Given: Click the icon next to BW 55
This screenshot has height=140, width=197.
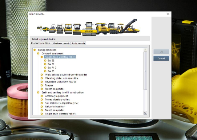Looking at the screenshot, I should [x=45, y=61].
